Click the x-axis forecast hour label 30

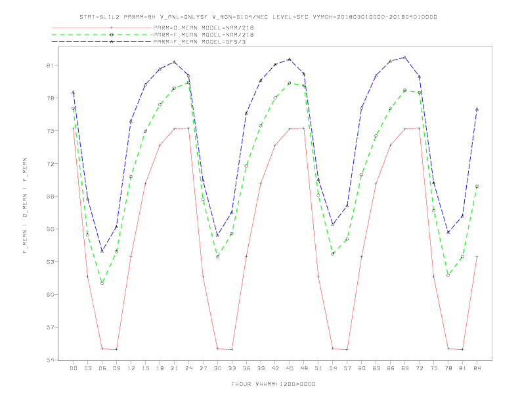217,368
